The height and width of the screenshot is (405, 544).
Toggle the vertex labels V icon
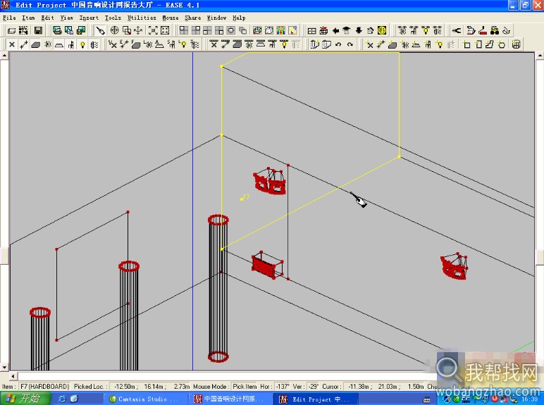pos(112,44)
